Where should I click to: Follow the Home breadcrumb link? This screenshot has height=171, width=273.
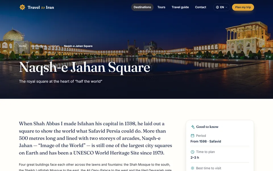22,46
